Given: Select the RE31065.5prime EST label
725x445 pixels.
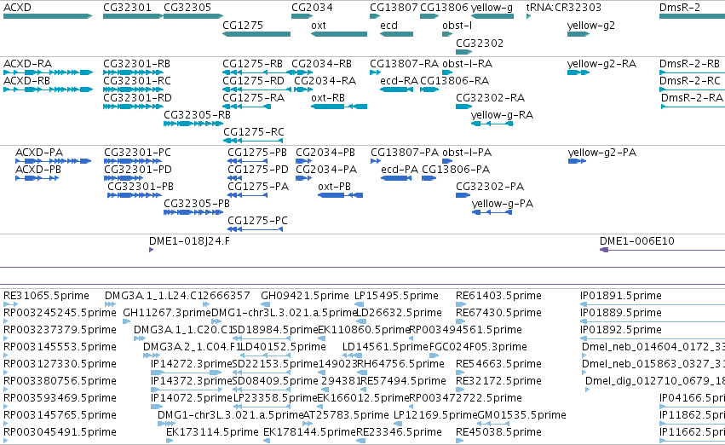Looking at the screenshot, I should point(46,296).
